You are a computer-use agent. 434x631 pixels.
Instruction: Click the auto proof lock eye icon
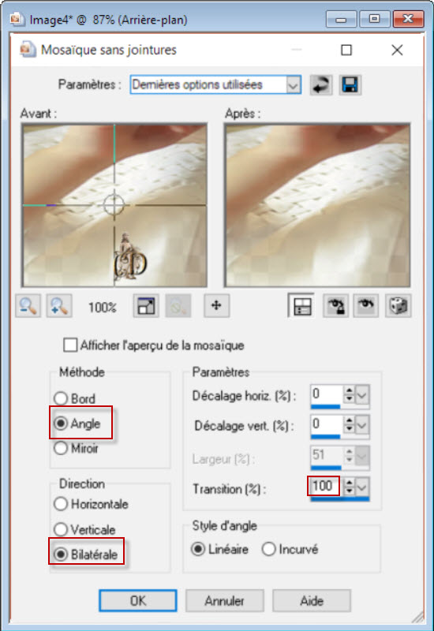point(335,306)
